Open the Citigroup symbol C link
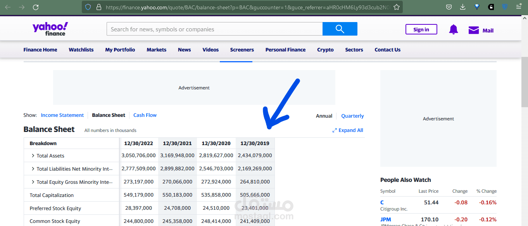Screen dimensions: 528x226 click(x=382, y=202)
